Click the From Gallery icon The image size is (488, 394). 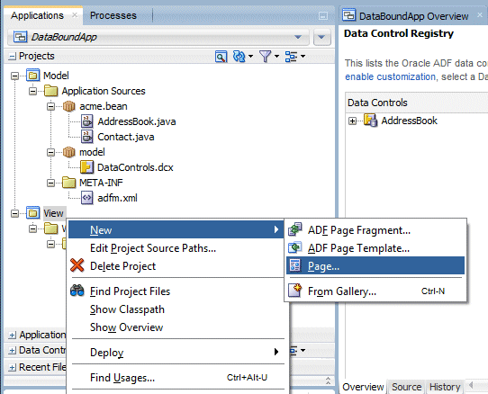tap(294, 291)
